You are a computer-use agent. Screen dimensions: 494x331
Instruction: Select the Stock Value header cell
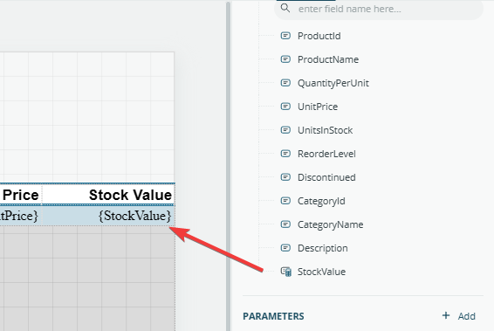[x=108, y=195]
